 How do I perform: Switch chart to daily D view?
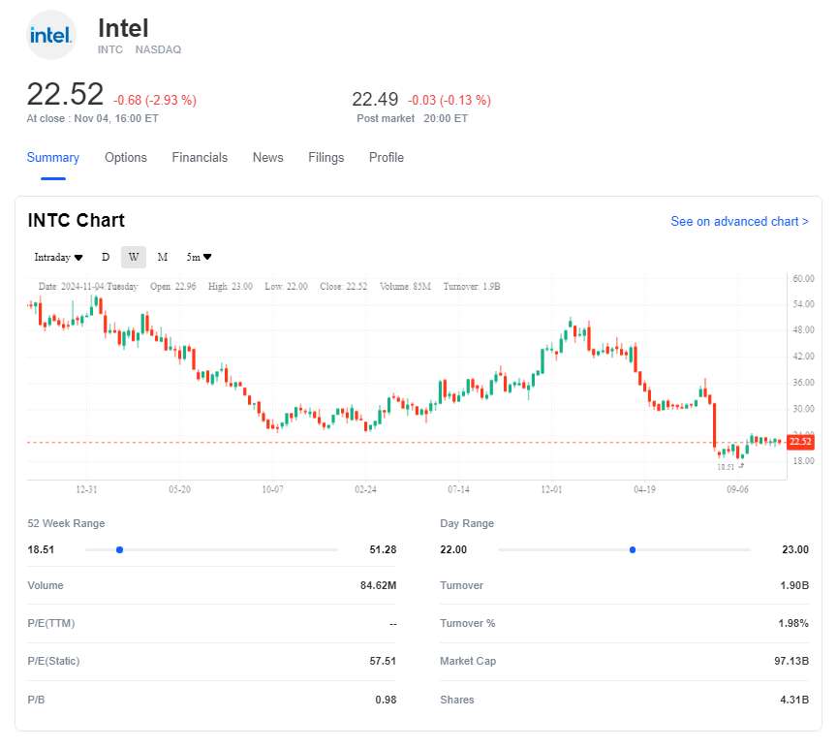point(106,257)
